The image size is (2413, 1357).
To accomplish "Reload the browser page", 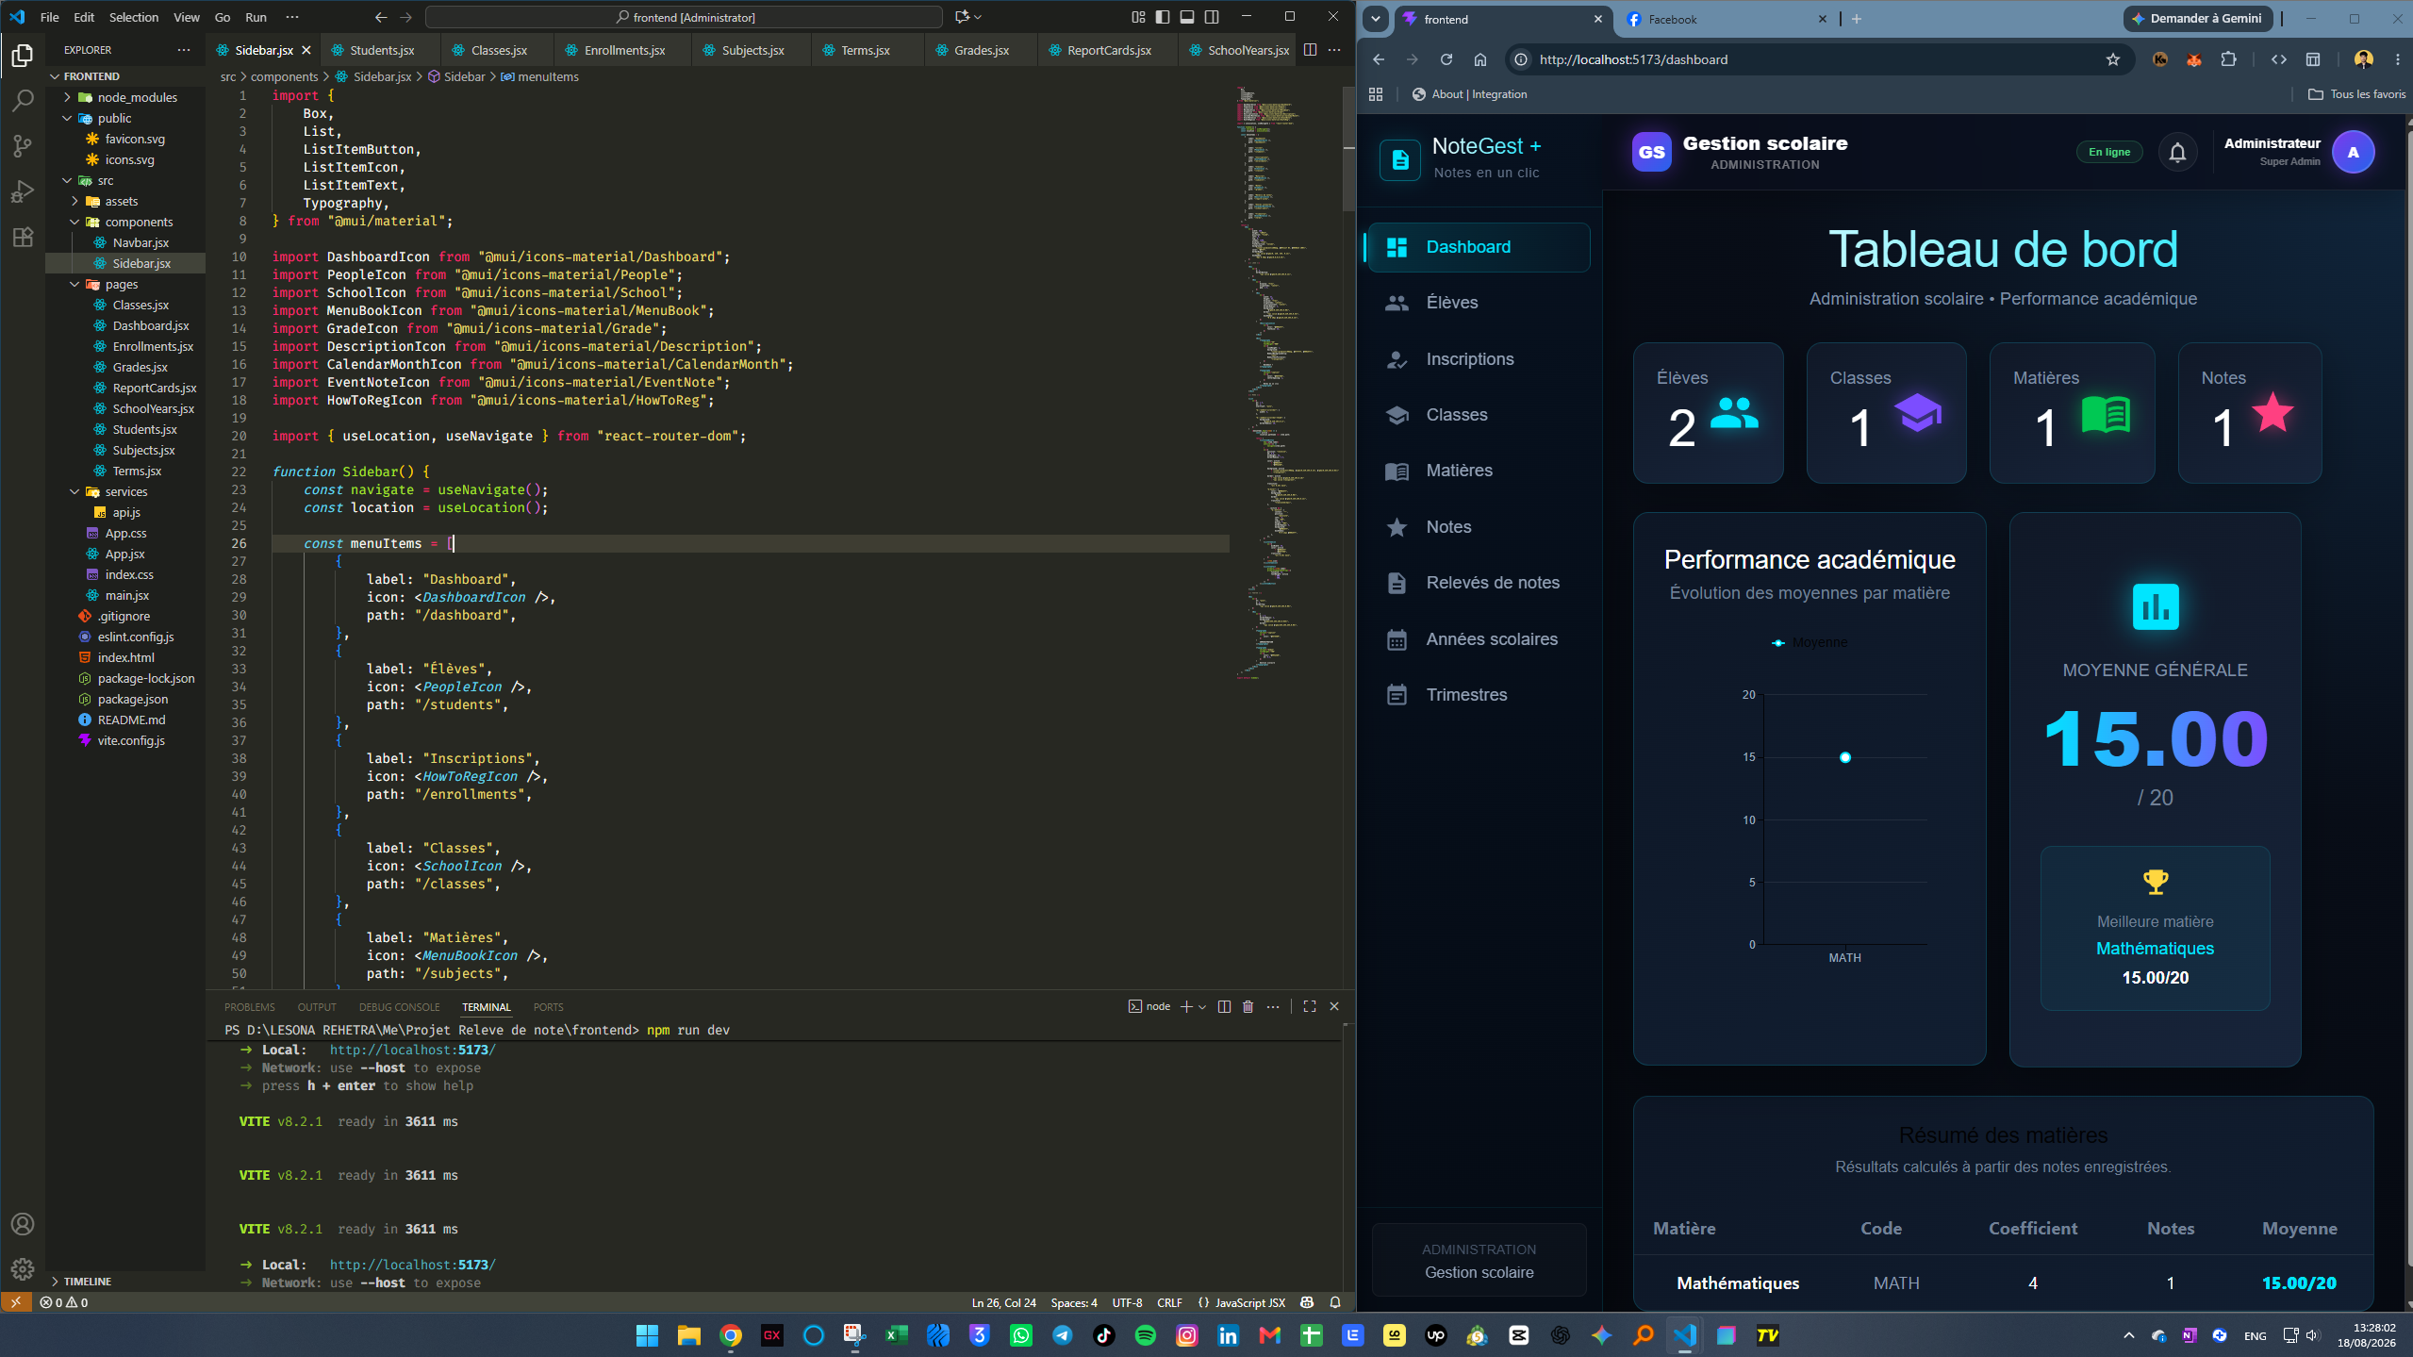I will [1446, 59].
